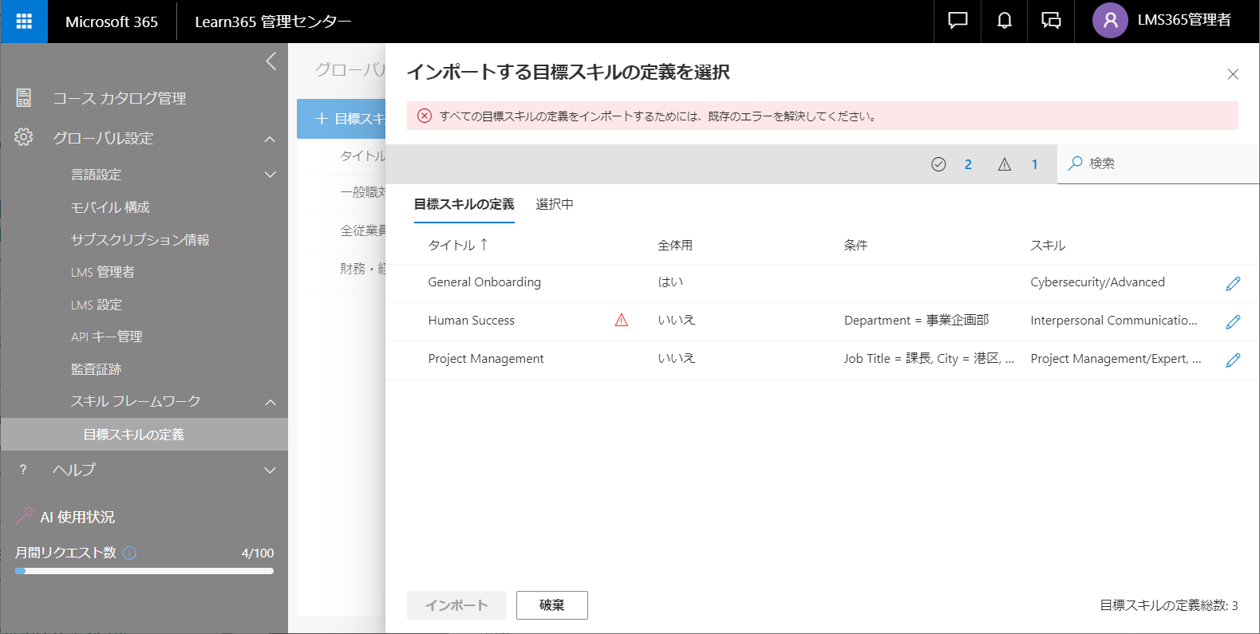Open 監査証跡 in the sidebar
The height and width of the screenshot is (634, 1260).
tap(96, 369)
